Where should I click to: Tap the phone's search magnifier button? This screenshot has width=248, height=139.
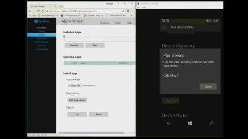coord(211,123)
